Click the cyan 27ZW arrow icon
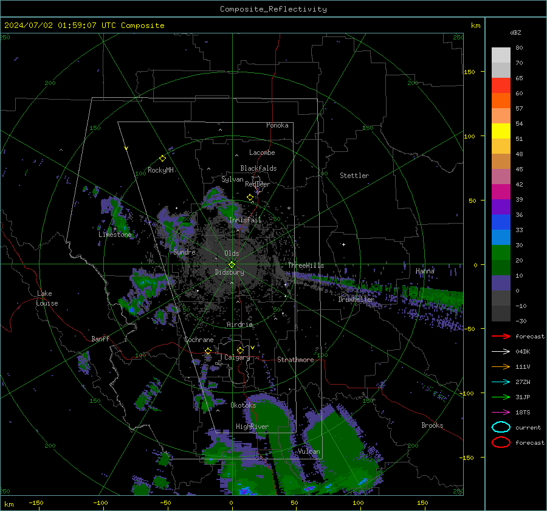This screenshot has width=547, height=511. click(501, 382)
